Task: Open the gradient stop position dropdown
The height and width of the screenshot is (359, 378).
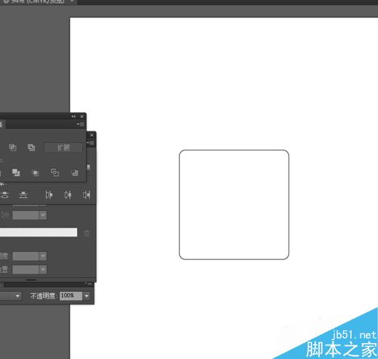Action: click(x=43, y=270)
